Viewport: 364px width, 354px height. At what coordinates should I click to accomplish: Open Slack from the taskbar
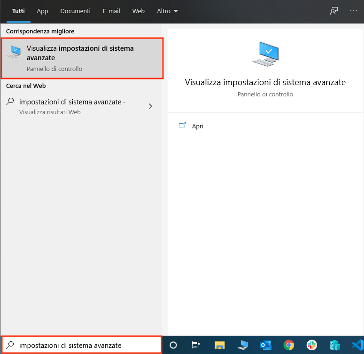311,345
